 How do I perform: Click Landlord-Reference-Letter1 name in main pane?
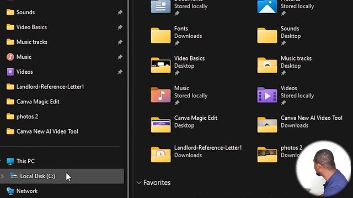208,148
